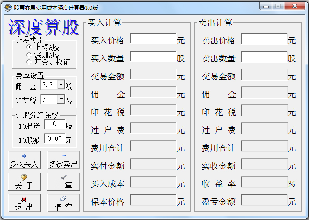309x220 pixels.
Task: Click the 清空 eraser button
Action: 64,203
